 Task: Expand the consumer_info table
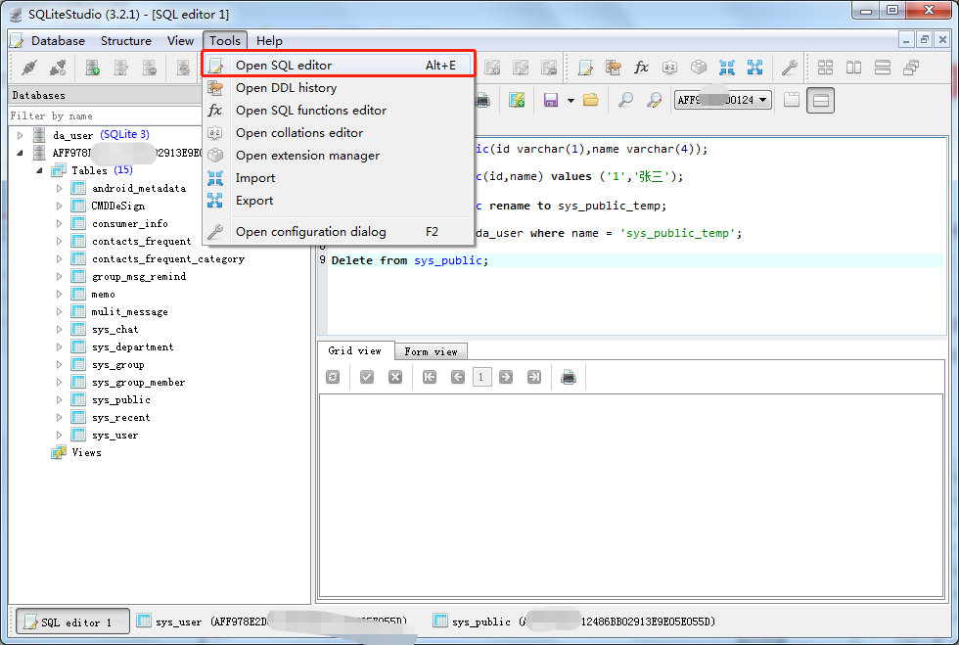click(x=60, y=223)
